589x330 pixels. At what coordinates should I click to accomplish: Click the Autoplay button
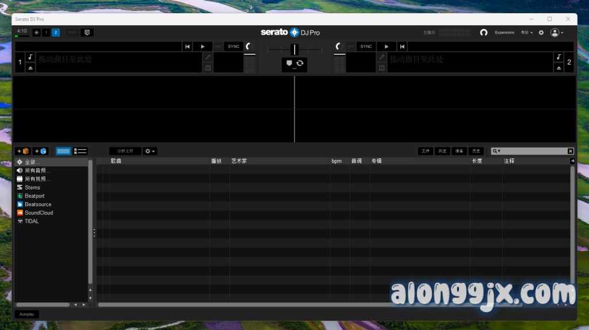[27, 314]
